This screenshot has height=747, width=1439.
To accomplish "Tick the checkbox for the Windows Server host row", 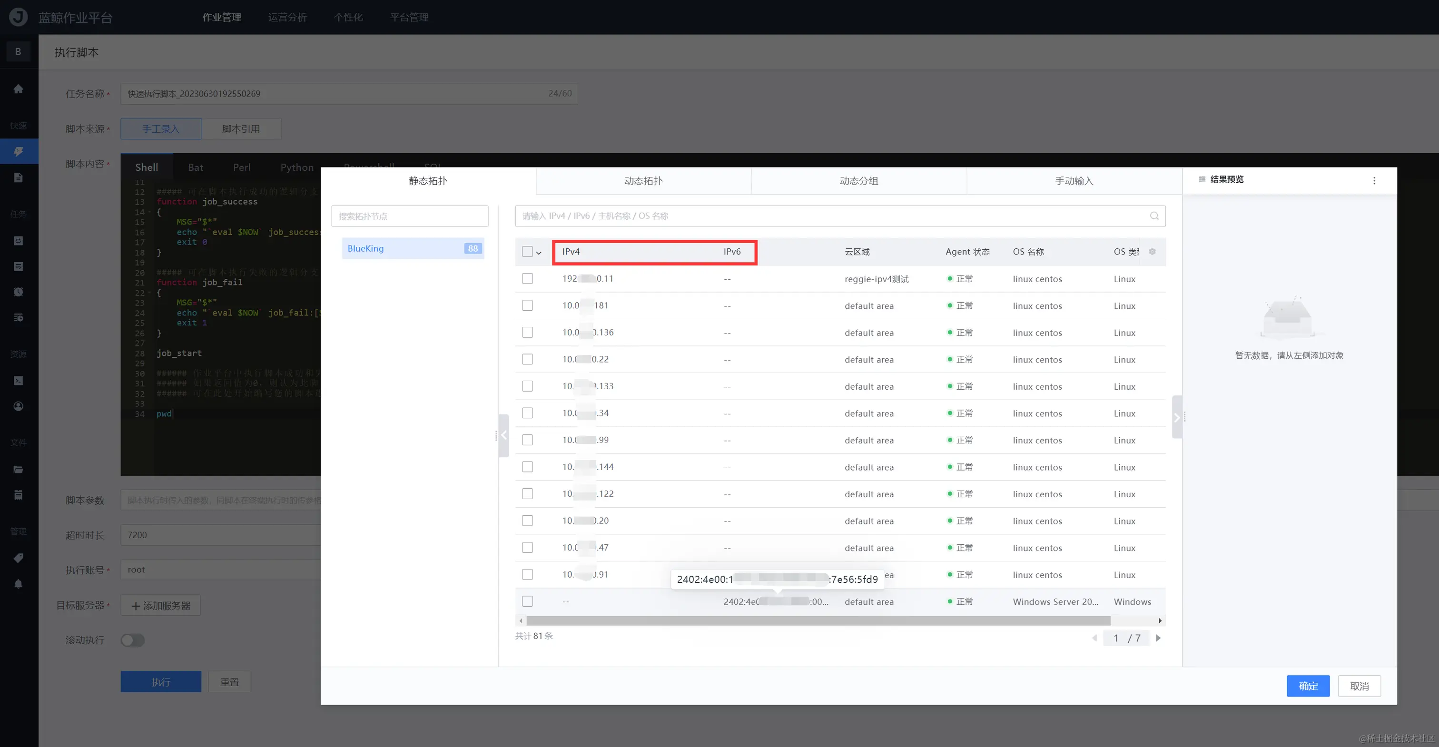I will 527,601.
